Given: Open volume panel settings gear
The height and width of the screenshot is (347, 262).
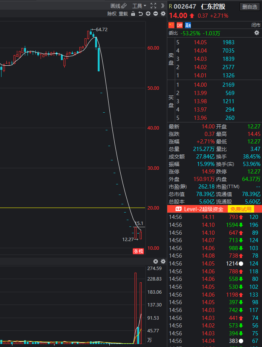Looking at the screenshot, I should [163, 261].
